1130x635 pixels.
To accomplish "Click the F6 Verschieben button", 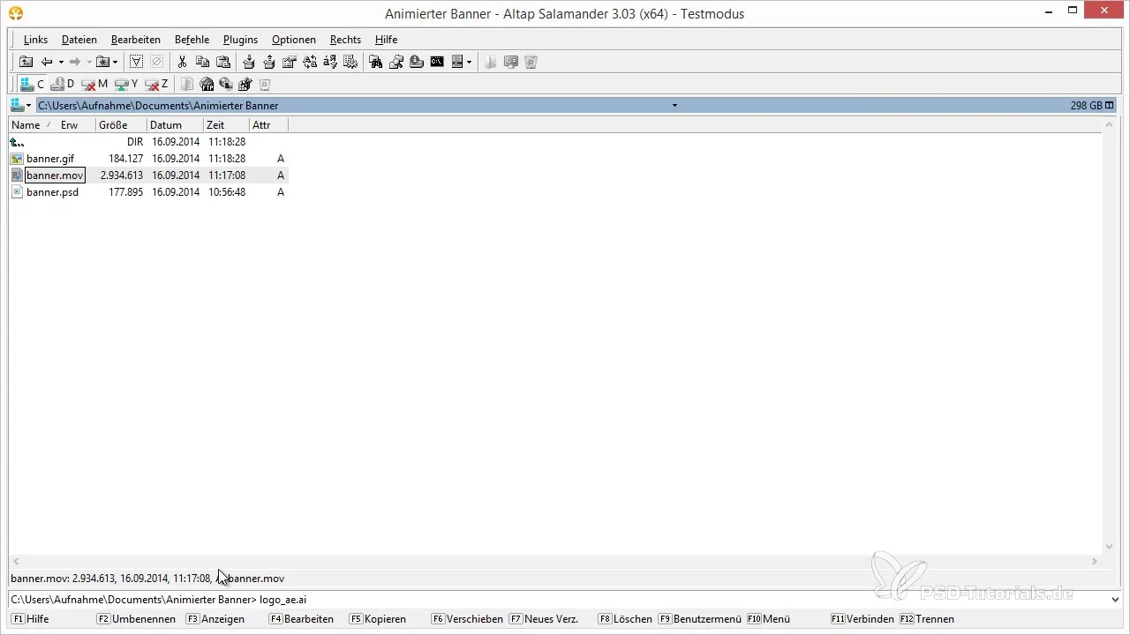I will tap(467, 619).
